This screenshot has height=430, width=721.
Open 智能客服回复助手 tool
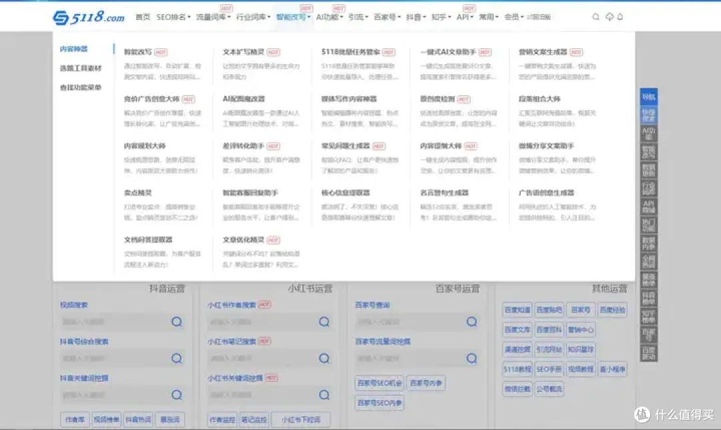click(x=250, y=193)
